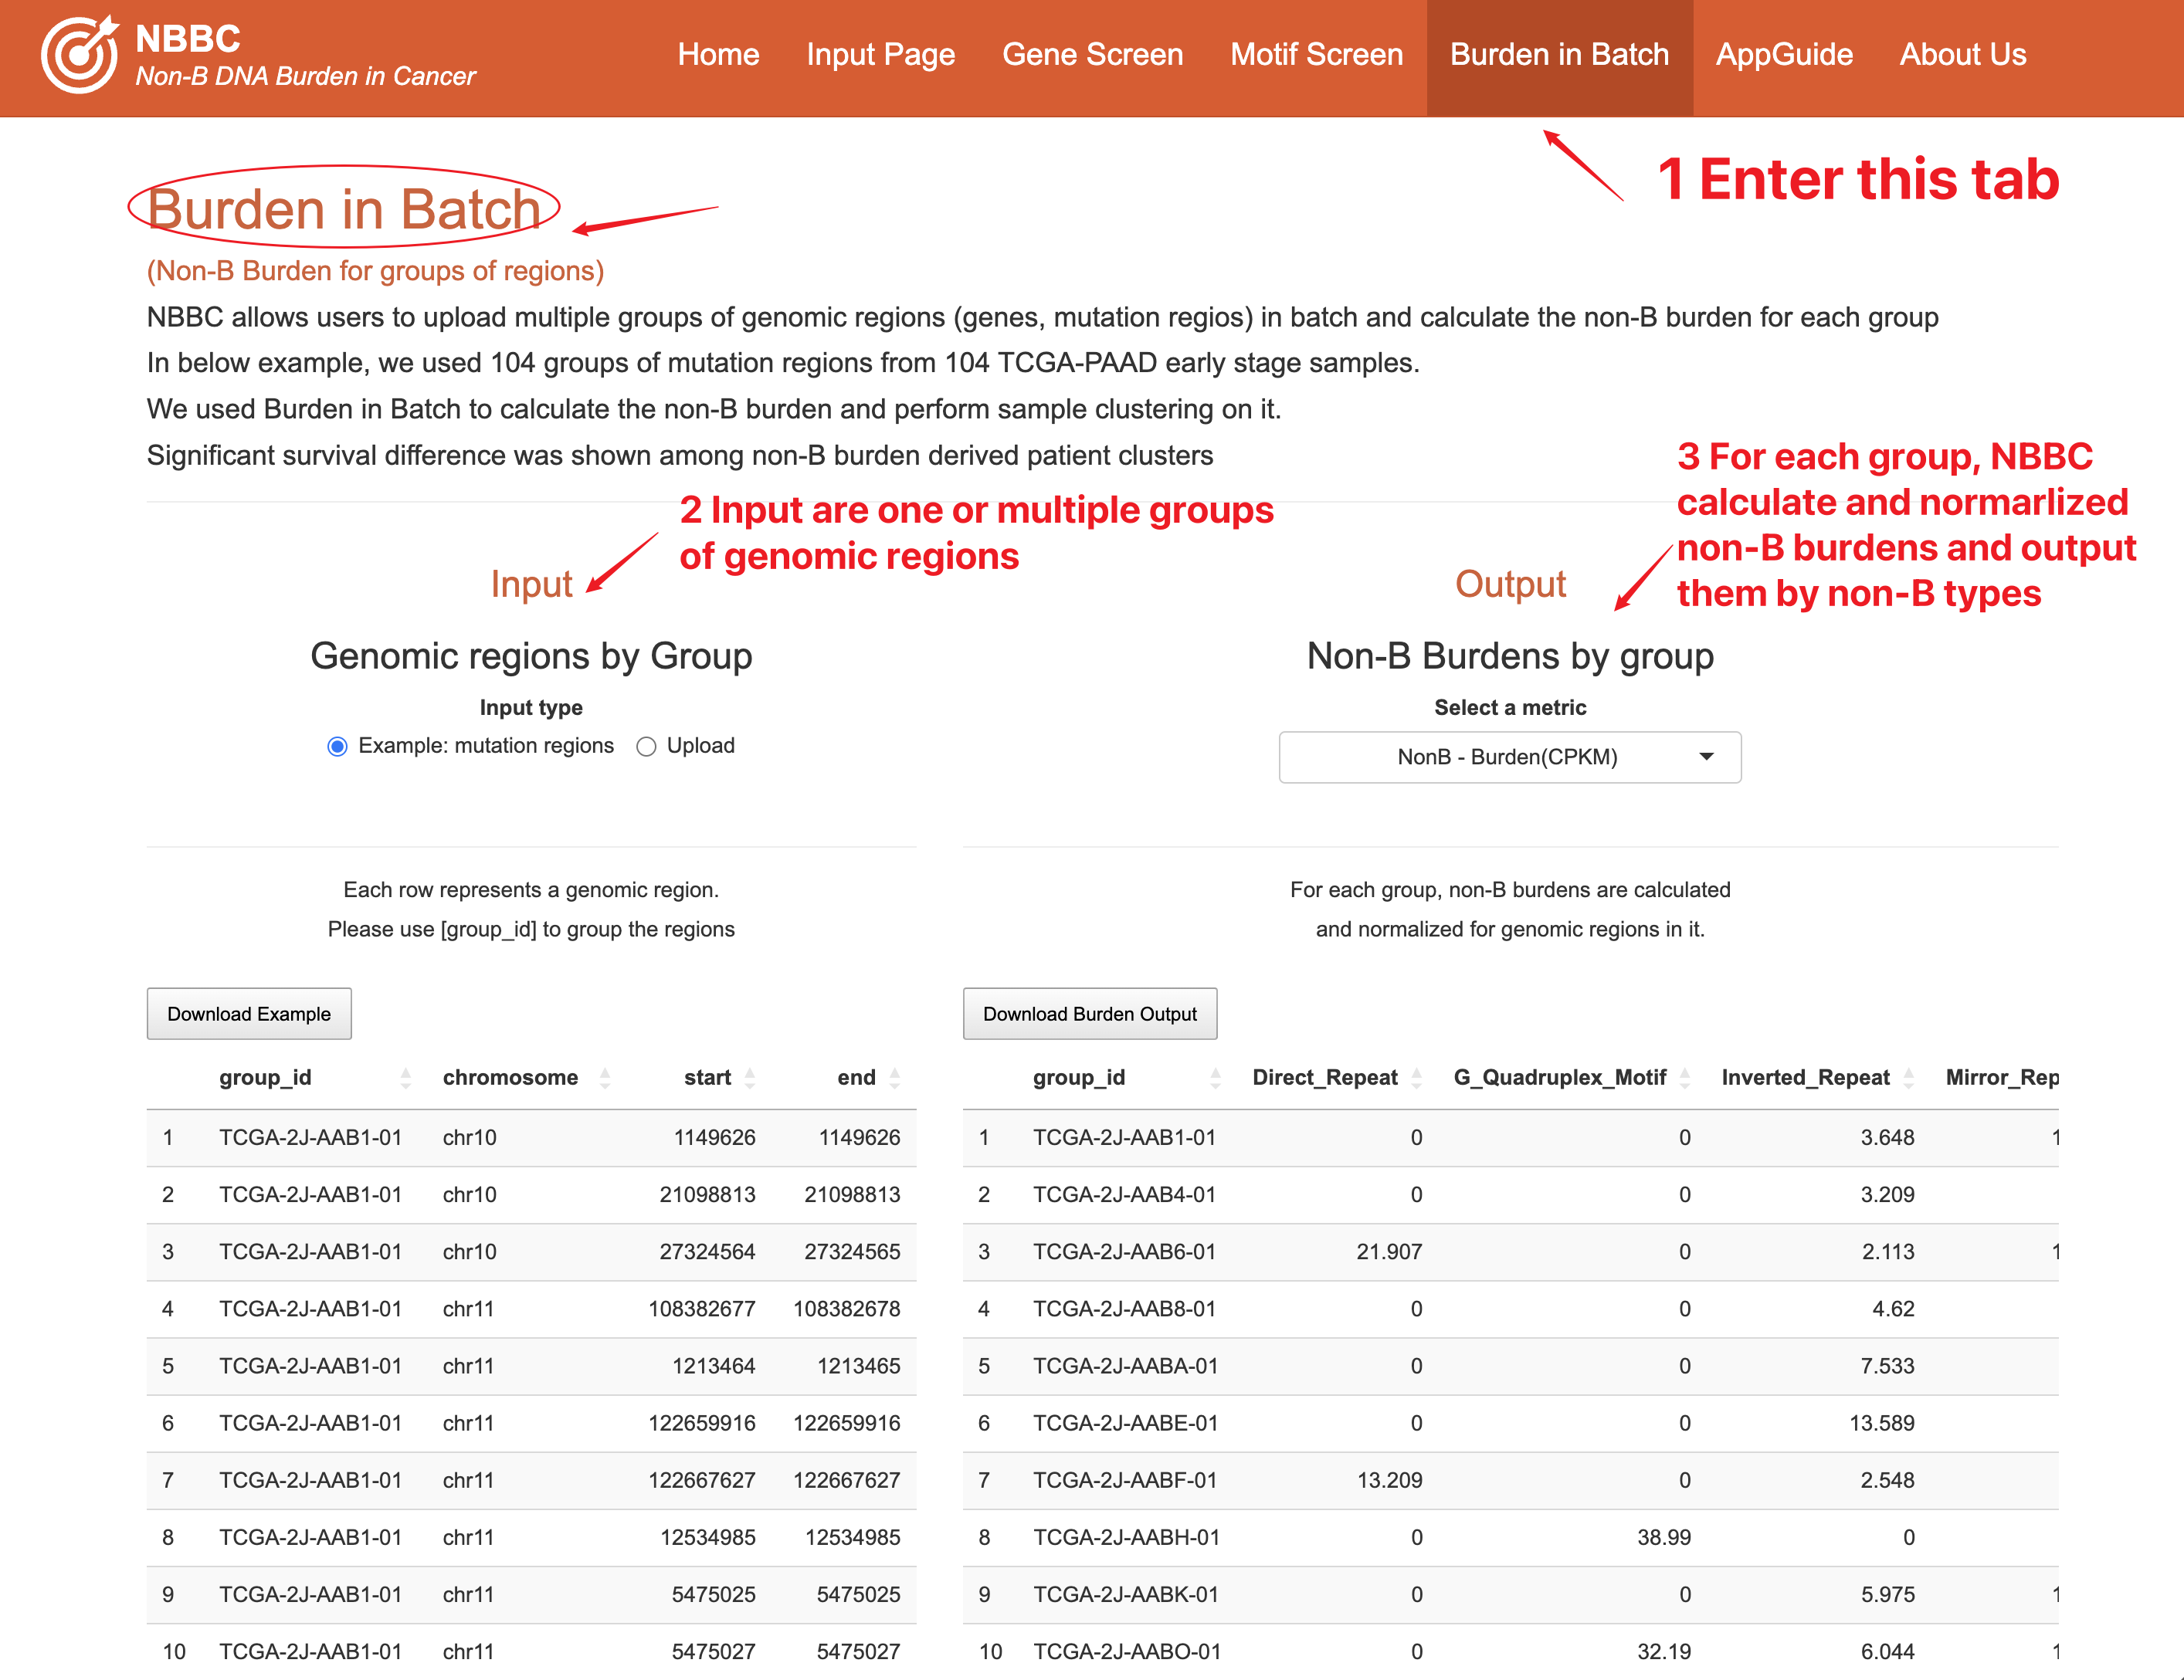Click output group TCGA-2J-AAB4-01 cell

click(x=1124, y=1195)
